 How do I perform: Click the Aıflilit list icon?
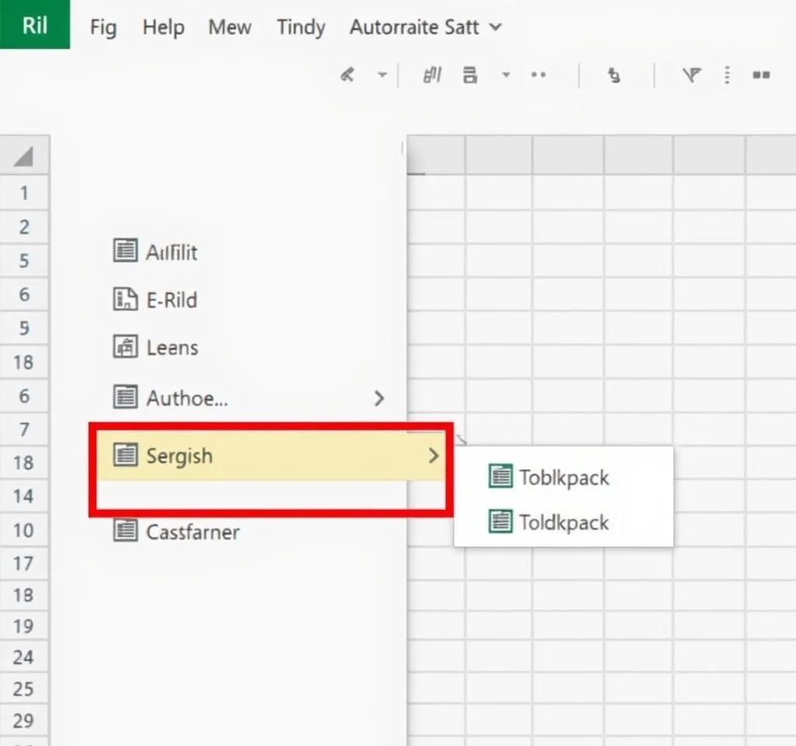point(125,251)
